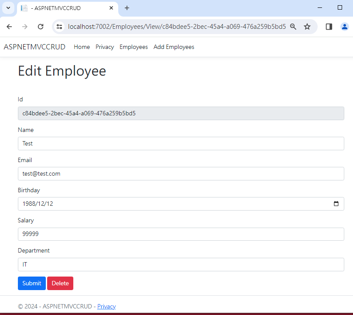Navigate to Add Employees page

pos(174,47)
